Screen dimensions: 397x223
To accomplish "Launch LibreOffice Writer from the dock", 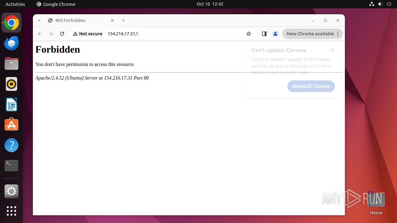I will pos(11,104).
